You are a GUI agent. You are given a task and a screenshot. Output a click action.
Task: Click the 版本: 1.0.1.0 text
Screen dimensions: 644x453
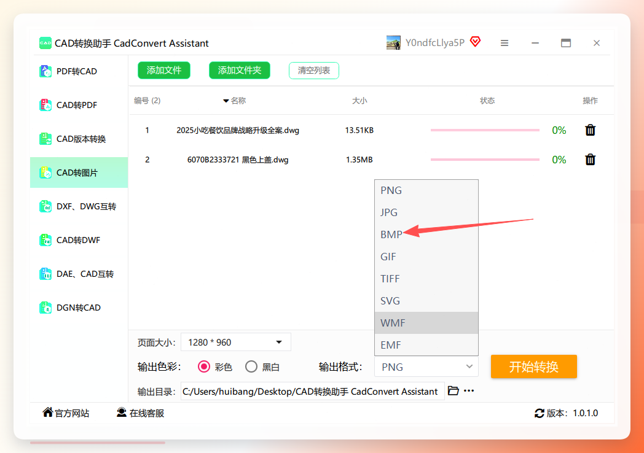pos(572,413)
